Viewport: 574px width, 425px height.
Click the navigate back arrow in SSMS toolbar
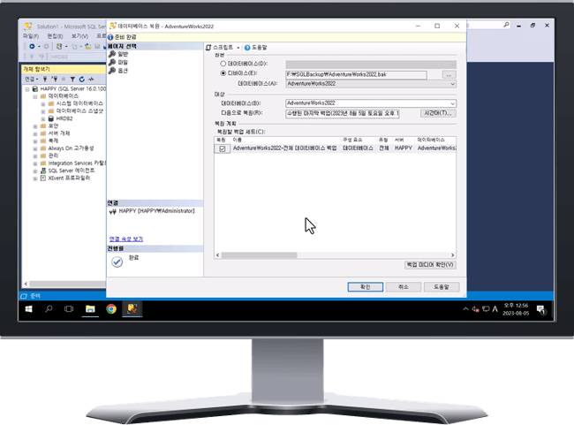tap(32, 47)
